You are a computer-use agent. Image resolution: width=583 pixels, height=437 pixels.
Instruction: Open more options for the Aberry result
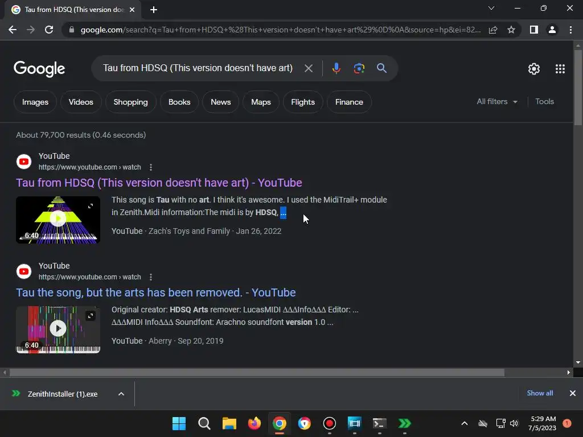pos(150,277)
